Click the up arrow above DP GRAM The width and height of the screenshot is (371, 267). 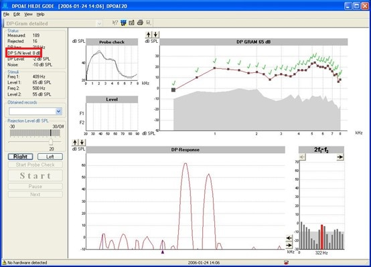(x=149, y=35)
